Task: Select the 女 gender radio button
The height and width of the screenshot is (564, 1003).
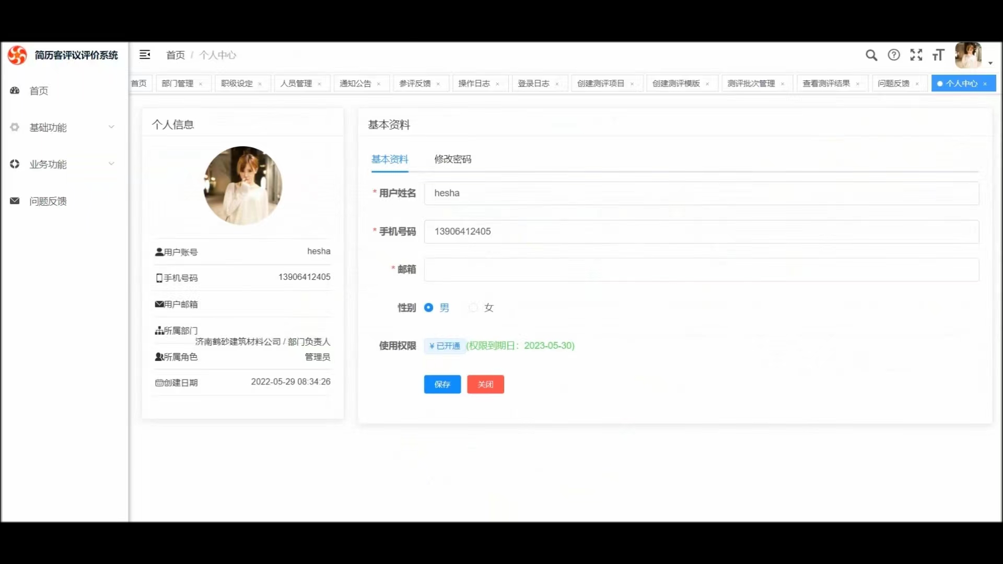Action: (x=473, y=308)
